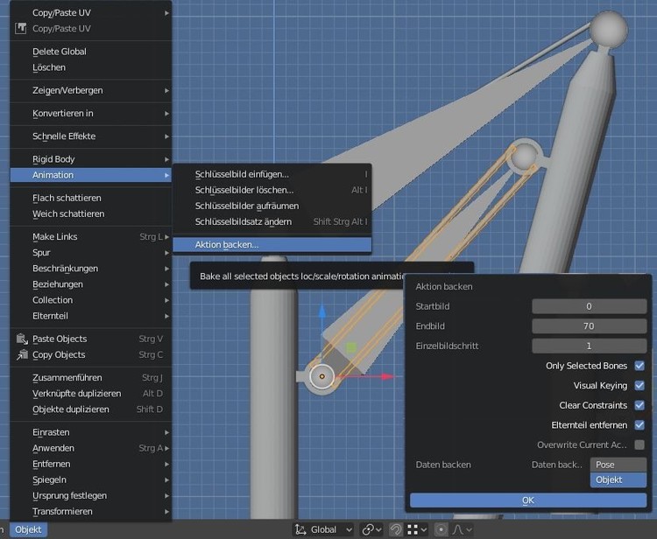Click the OK button in Aktion backen
Screen dimensions: 657x539
528,500
